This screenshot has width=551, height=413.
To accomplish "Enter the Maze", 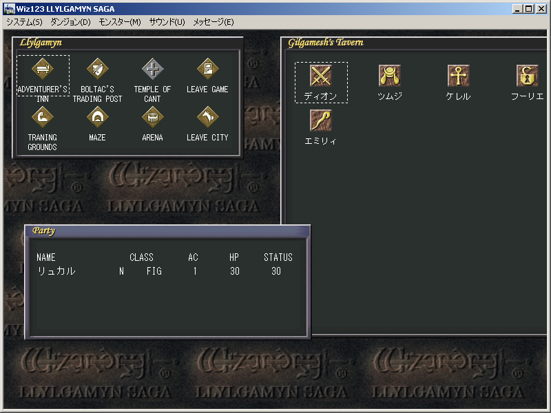I will click(97, 117).
